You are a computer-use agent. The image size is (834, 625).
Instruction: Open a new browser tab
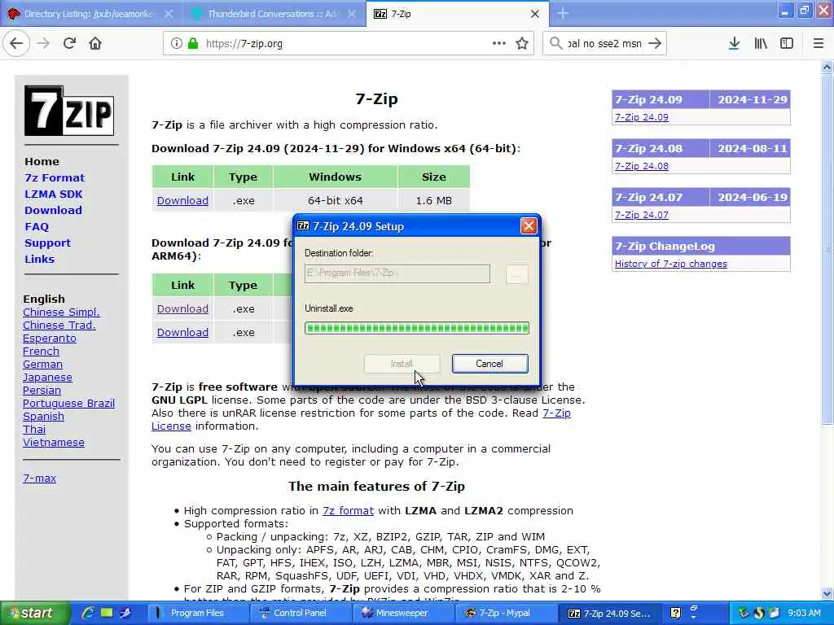(x=563, y=14)
